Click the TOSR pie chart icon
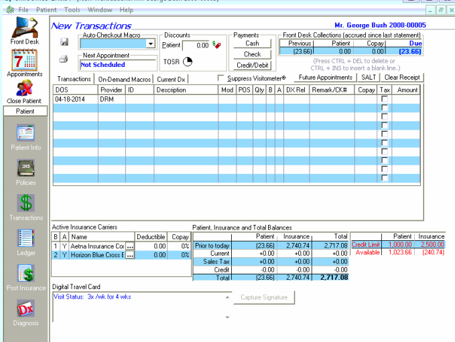The width and height of the screenshot is (455, 342). tap(188, 62)
